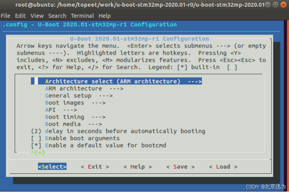Open the File menu
The height and width of the screenshot is (192, 289).
click(x=5, y=16)
